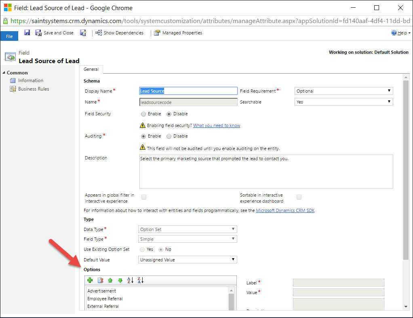Select Business Rules in left navigation
Viewport: 413px width, 318px height.
point(34,89)
